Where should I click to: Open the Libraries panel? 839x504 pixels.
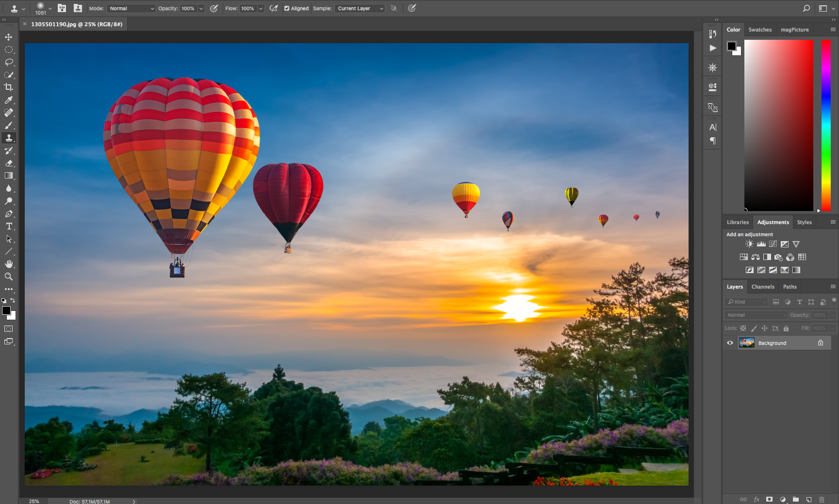pyautogui.click(x=738, y=222)
